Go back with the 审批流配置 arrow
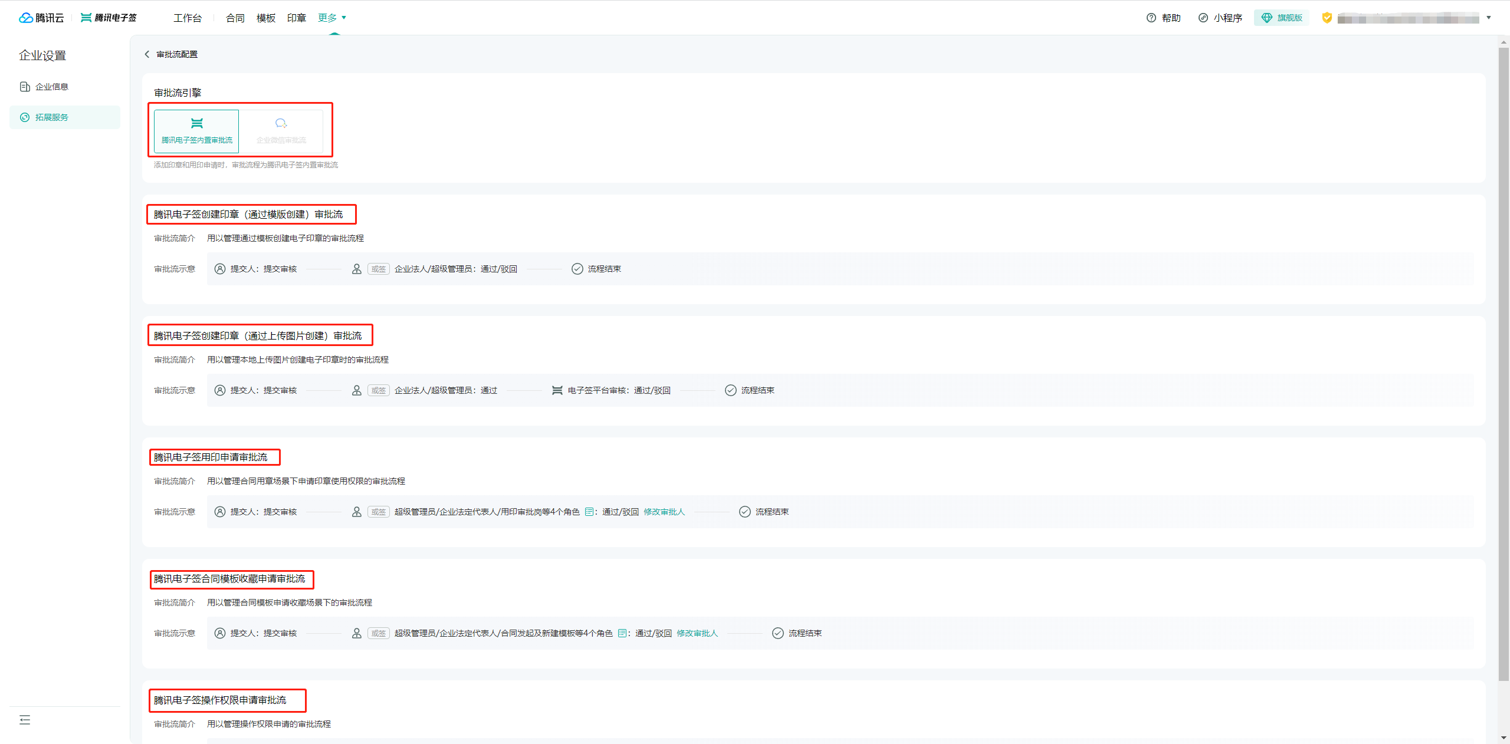This screenshot has width=1510, height=744. 147,54
